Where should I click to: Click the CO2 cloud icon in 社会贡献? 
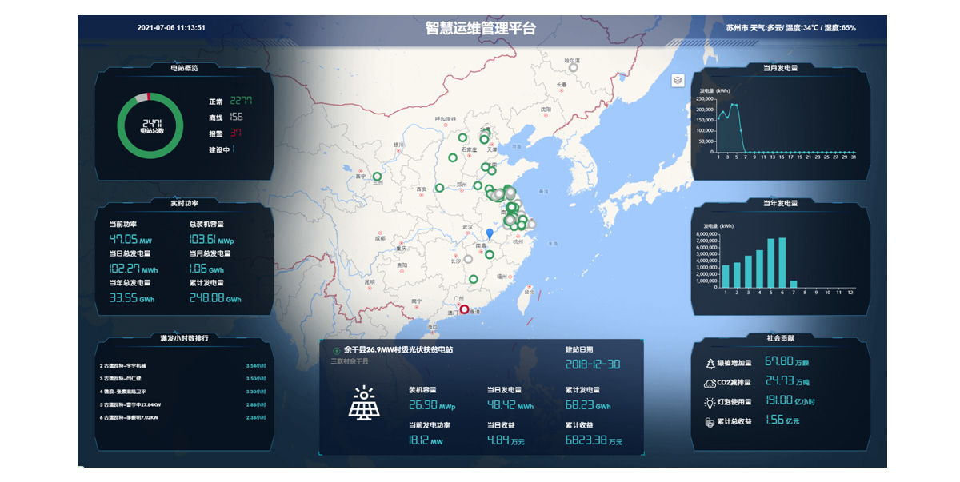point(710,383)
